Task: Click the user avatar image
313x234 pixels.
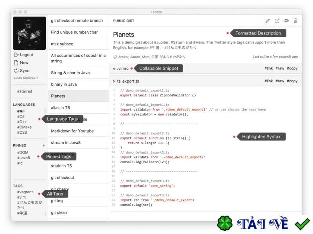Action: point(29,33)
